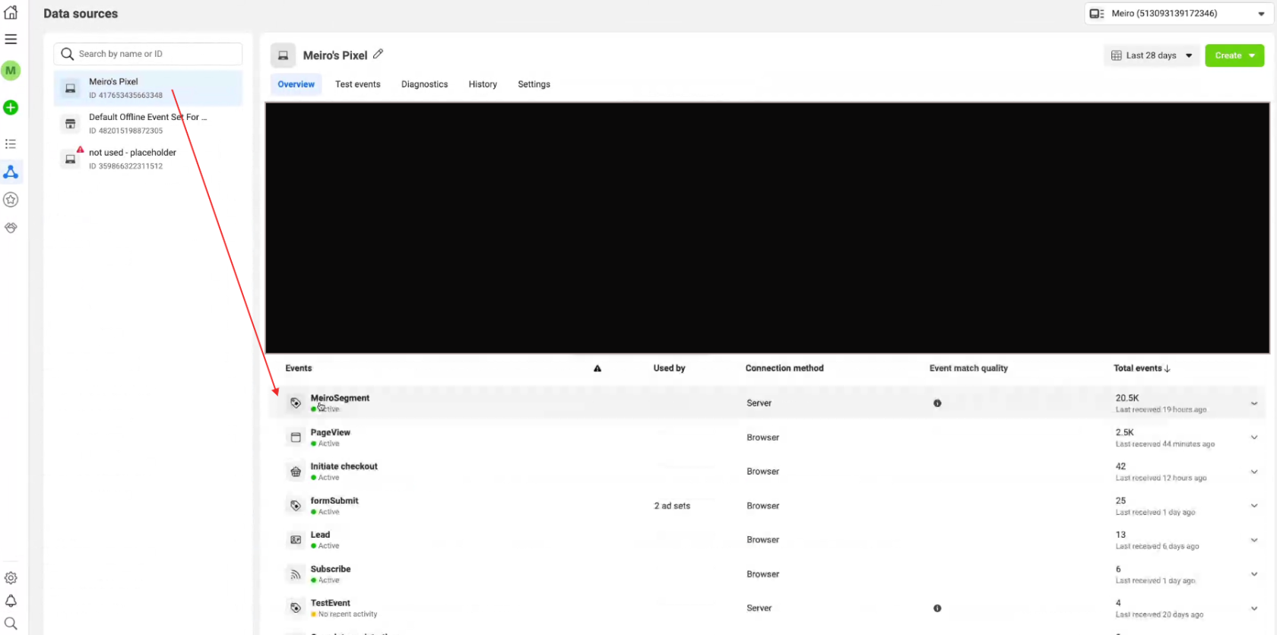Click the MeiroSegment event name
1277x635 pixels.
pos(340,398)
